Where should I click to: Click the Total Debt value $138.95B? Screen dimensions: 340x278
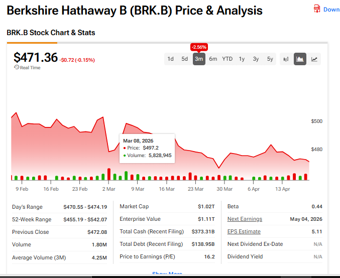(x=203, y=244)
